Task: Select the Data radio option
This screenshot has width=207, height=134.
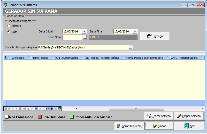Action: pos(9,32)
